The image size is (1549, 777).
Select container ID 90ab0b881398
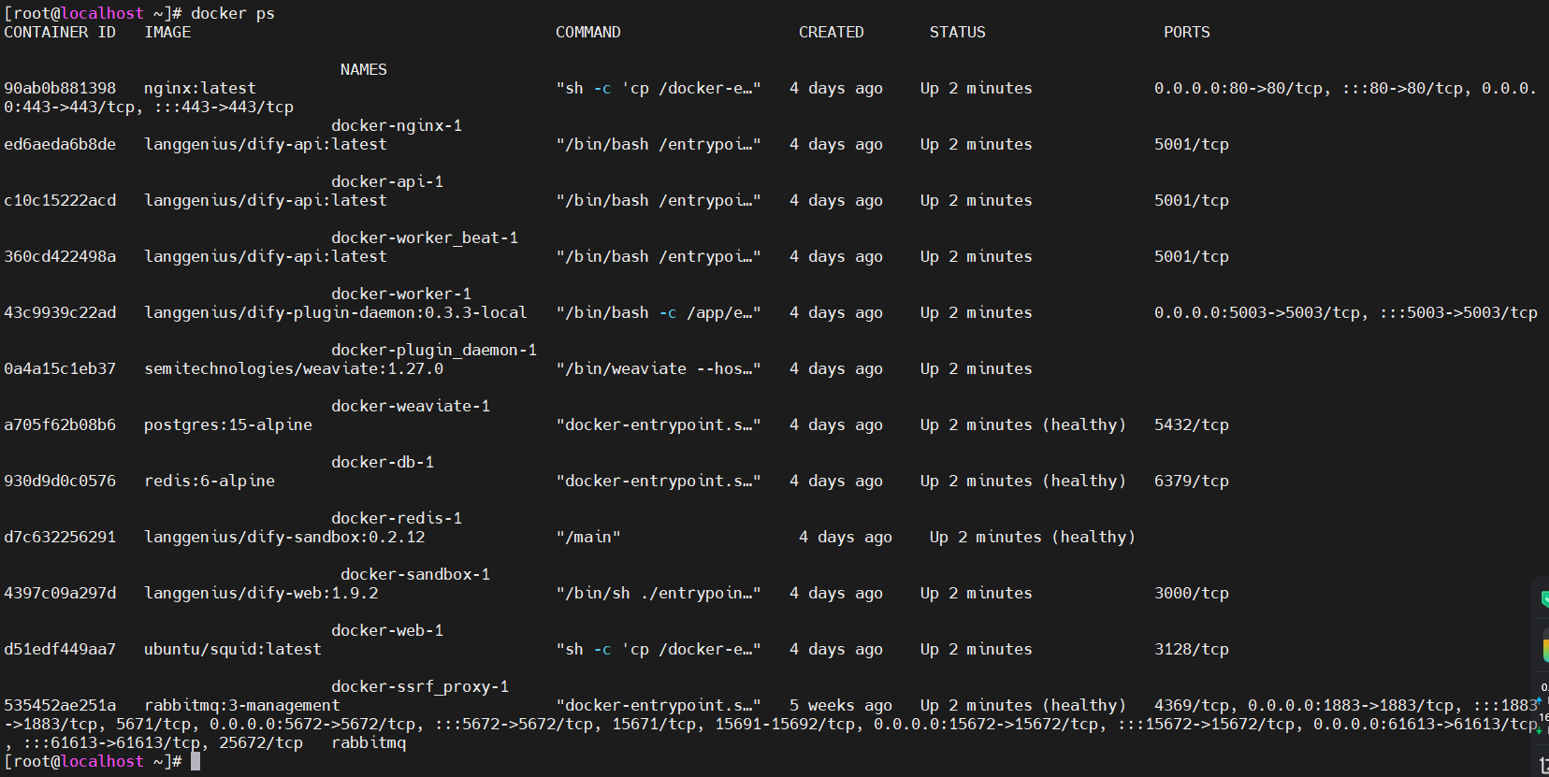point(60,88)
